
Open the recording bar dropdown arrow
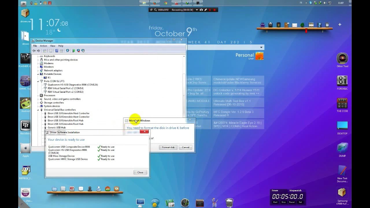(x=197, y=10)
